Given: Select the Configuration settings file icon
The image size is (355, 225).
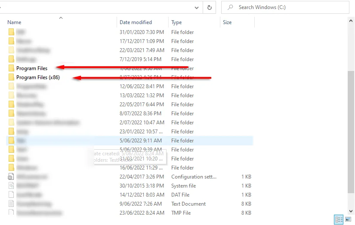Looking at the screenshot, I should pos(11,176).
